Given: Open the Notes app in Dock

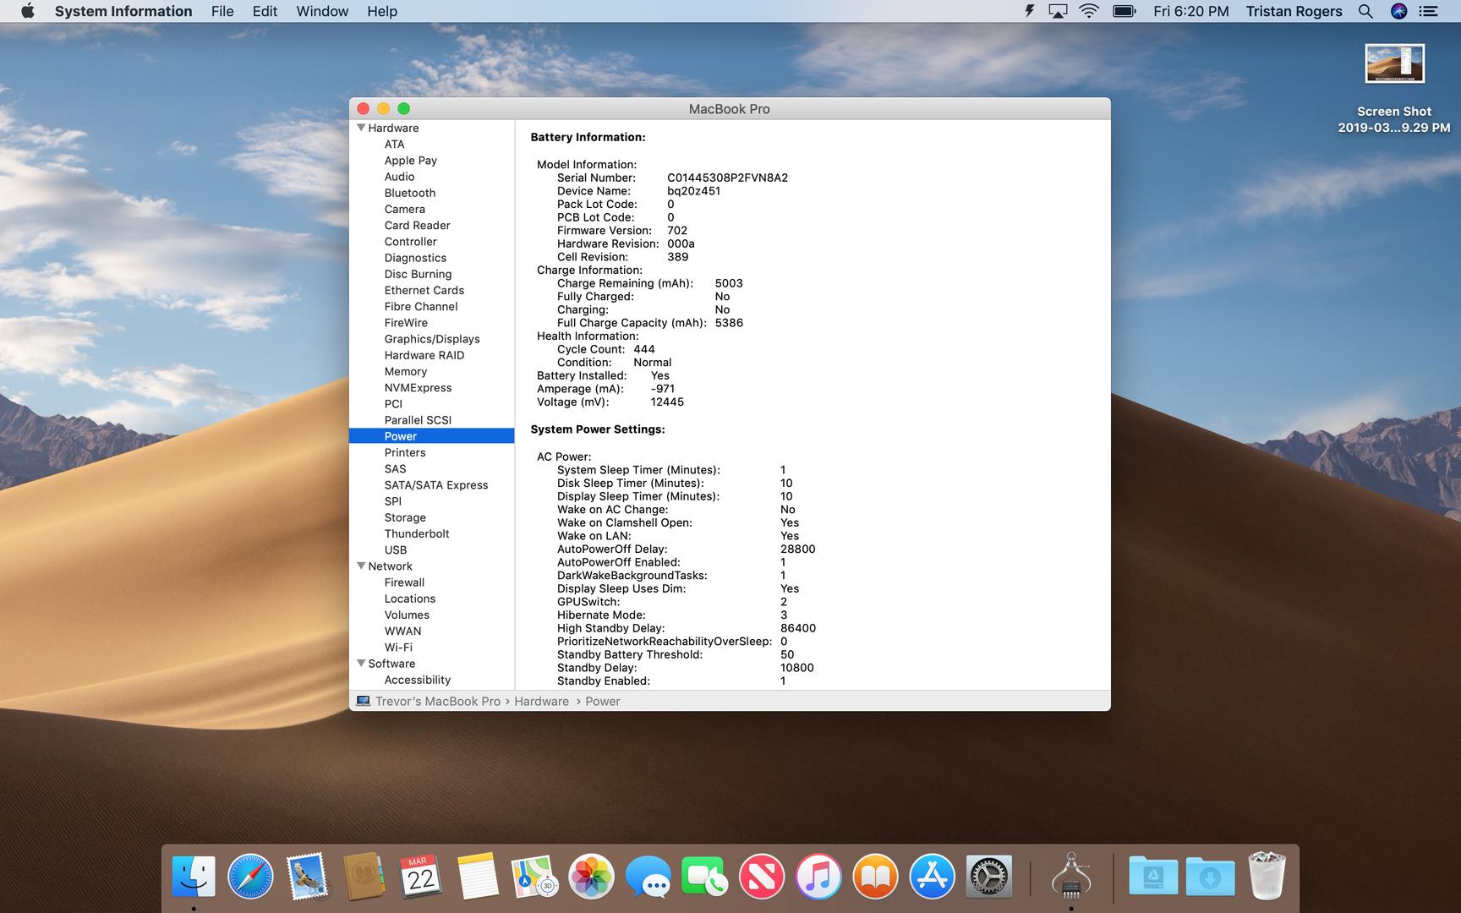Looking at the screenshot, I should click(478, 877).
